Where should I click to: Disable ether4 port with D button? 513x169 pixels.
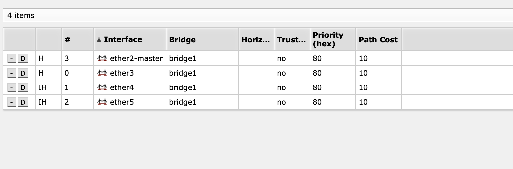23,88
